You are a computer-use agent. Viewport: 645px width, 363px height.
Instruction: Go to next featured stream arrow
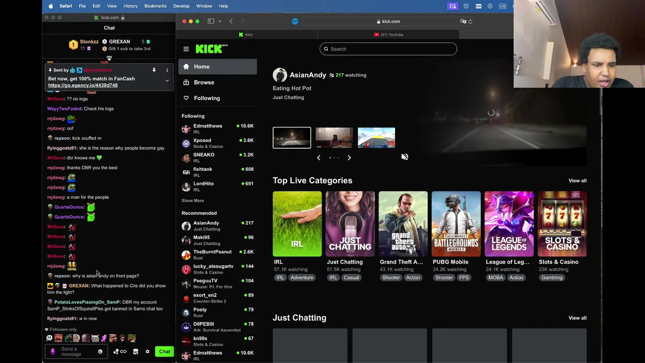click(x=349, y=158)
